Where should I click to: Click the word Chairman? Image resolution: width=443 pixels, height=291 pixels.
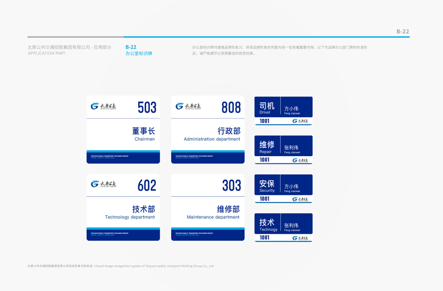[x=145, y=139]
